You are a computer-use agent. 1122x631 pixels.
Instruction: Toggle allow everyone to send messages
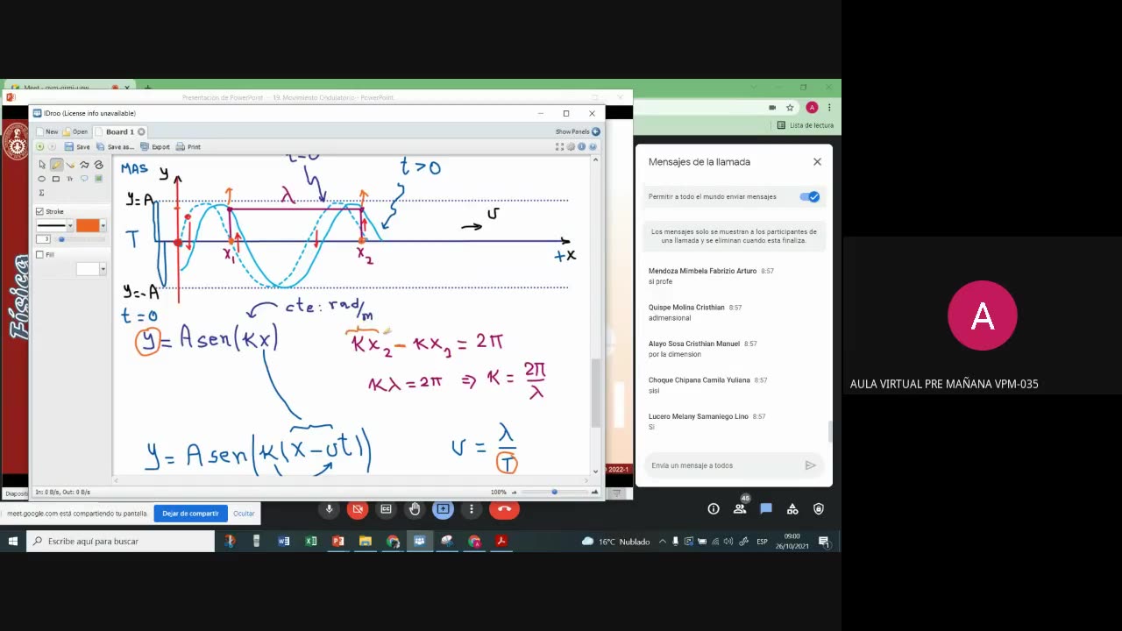[x=810, y=196]
